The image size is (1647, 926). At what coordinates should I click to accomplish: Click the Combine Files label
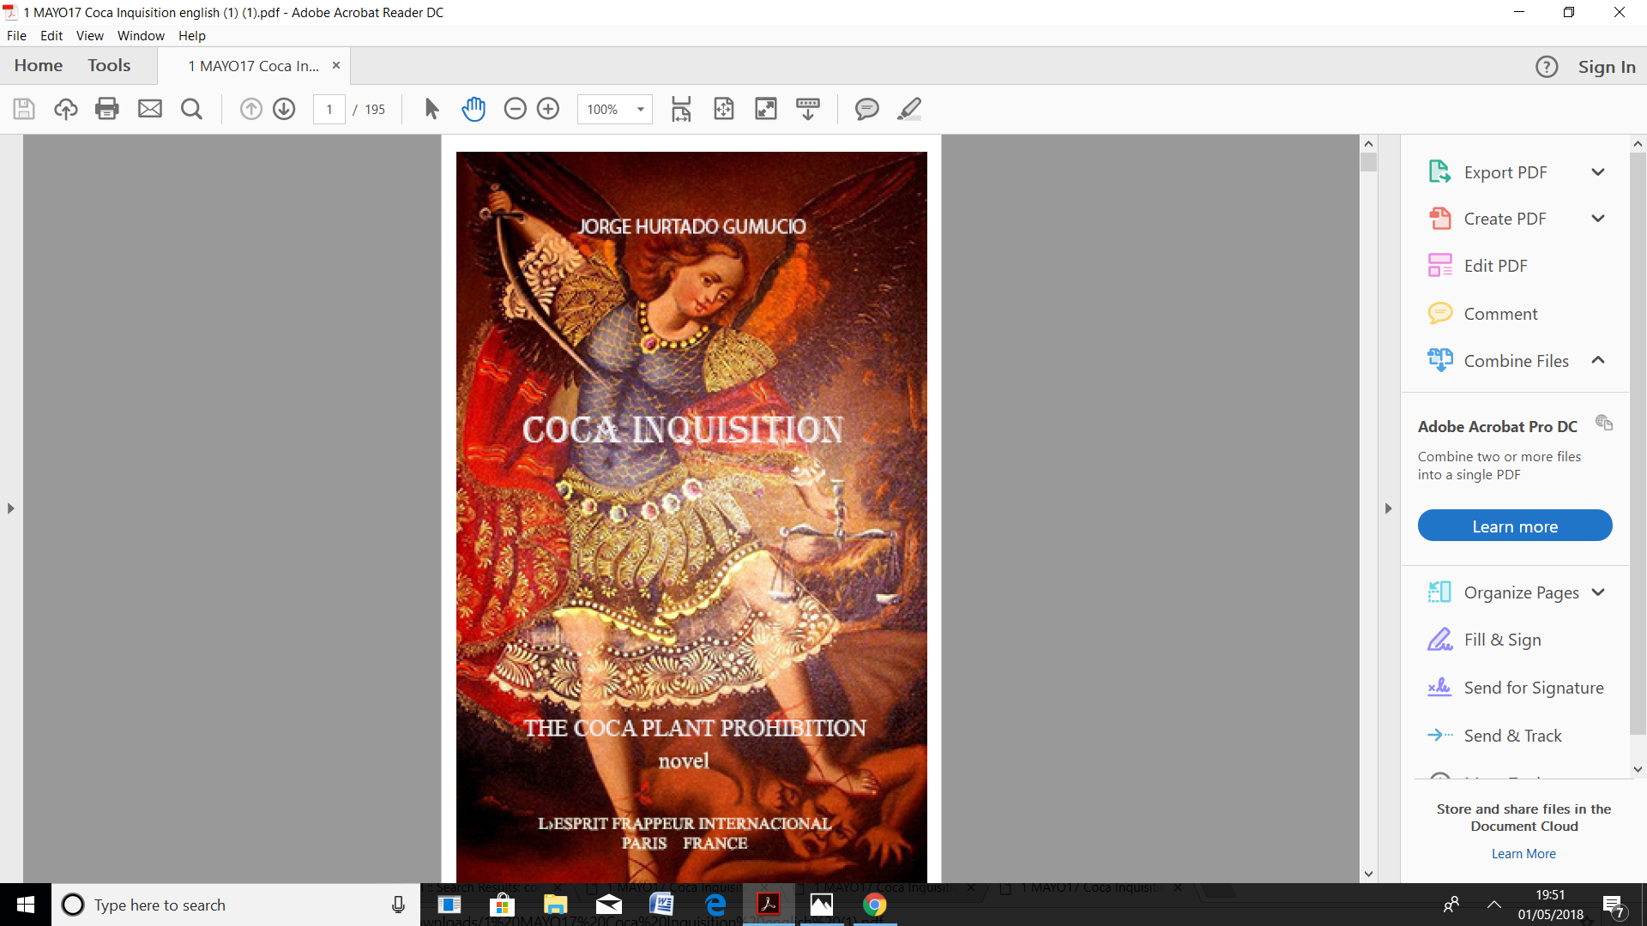[1516, 361]
